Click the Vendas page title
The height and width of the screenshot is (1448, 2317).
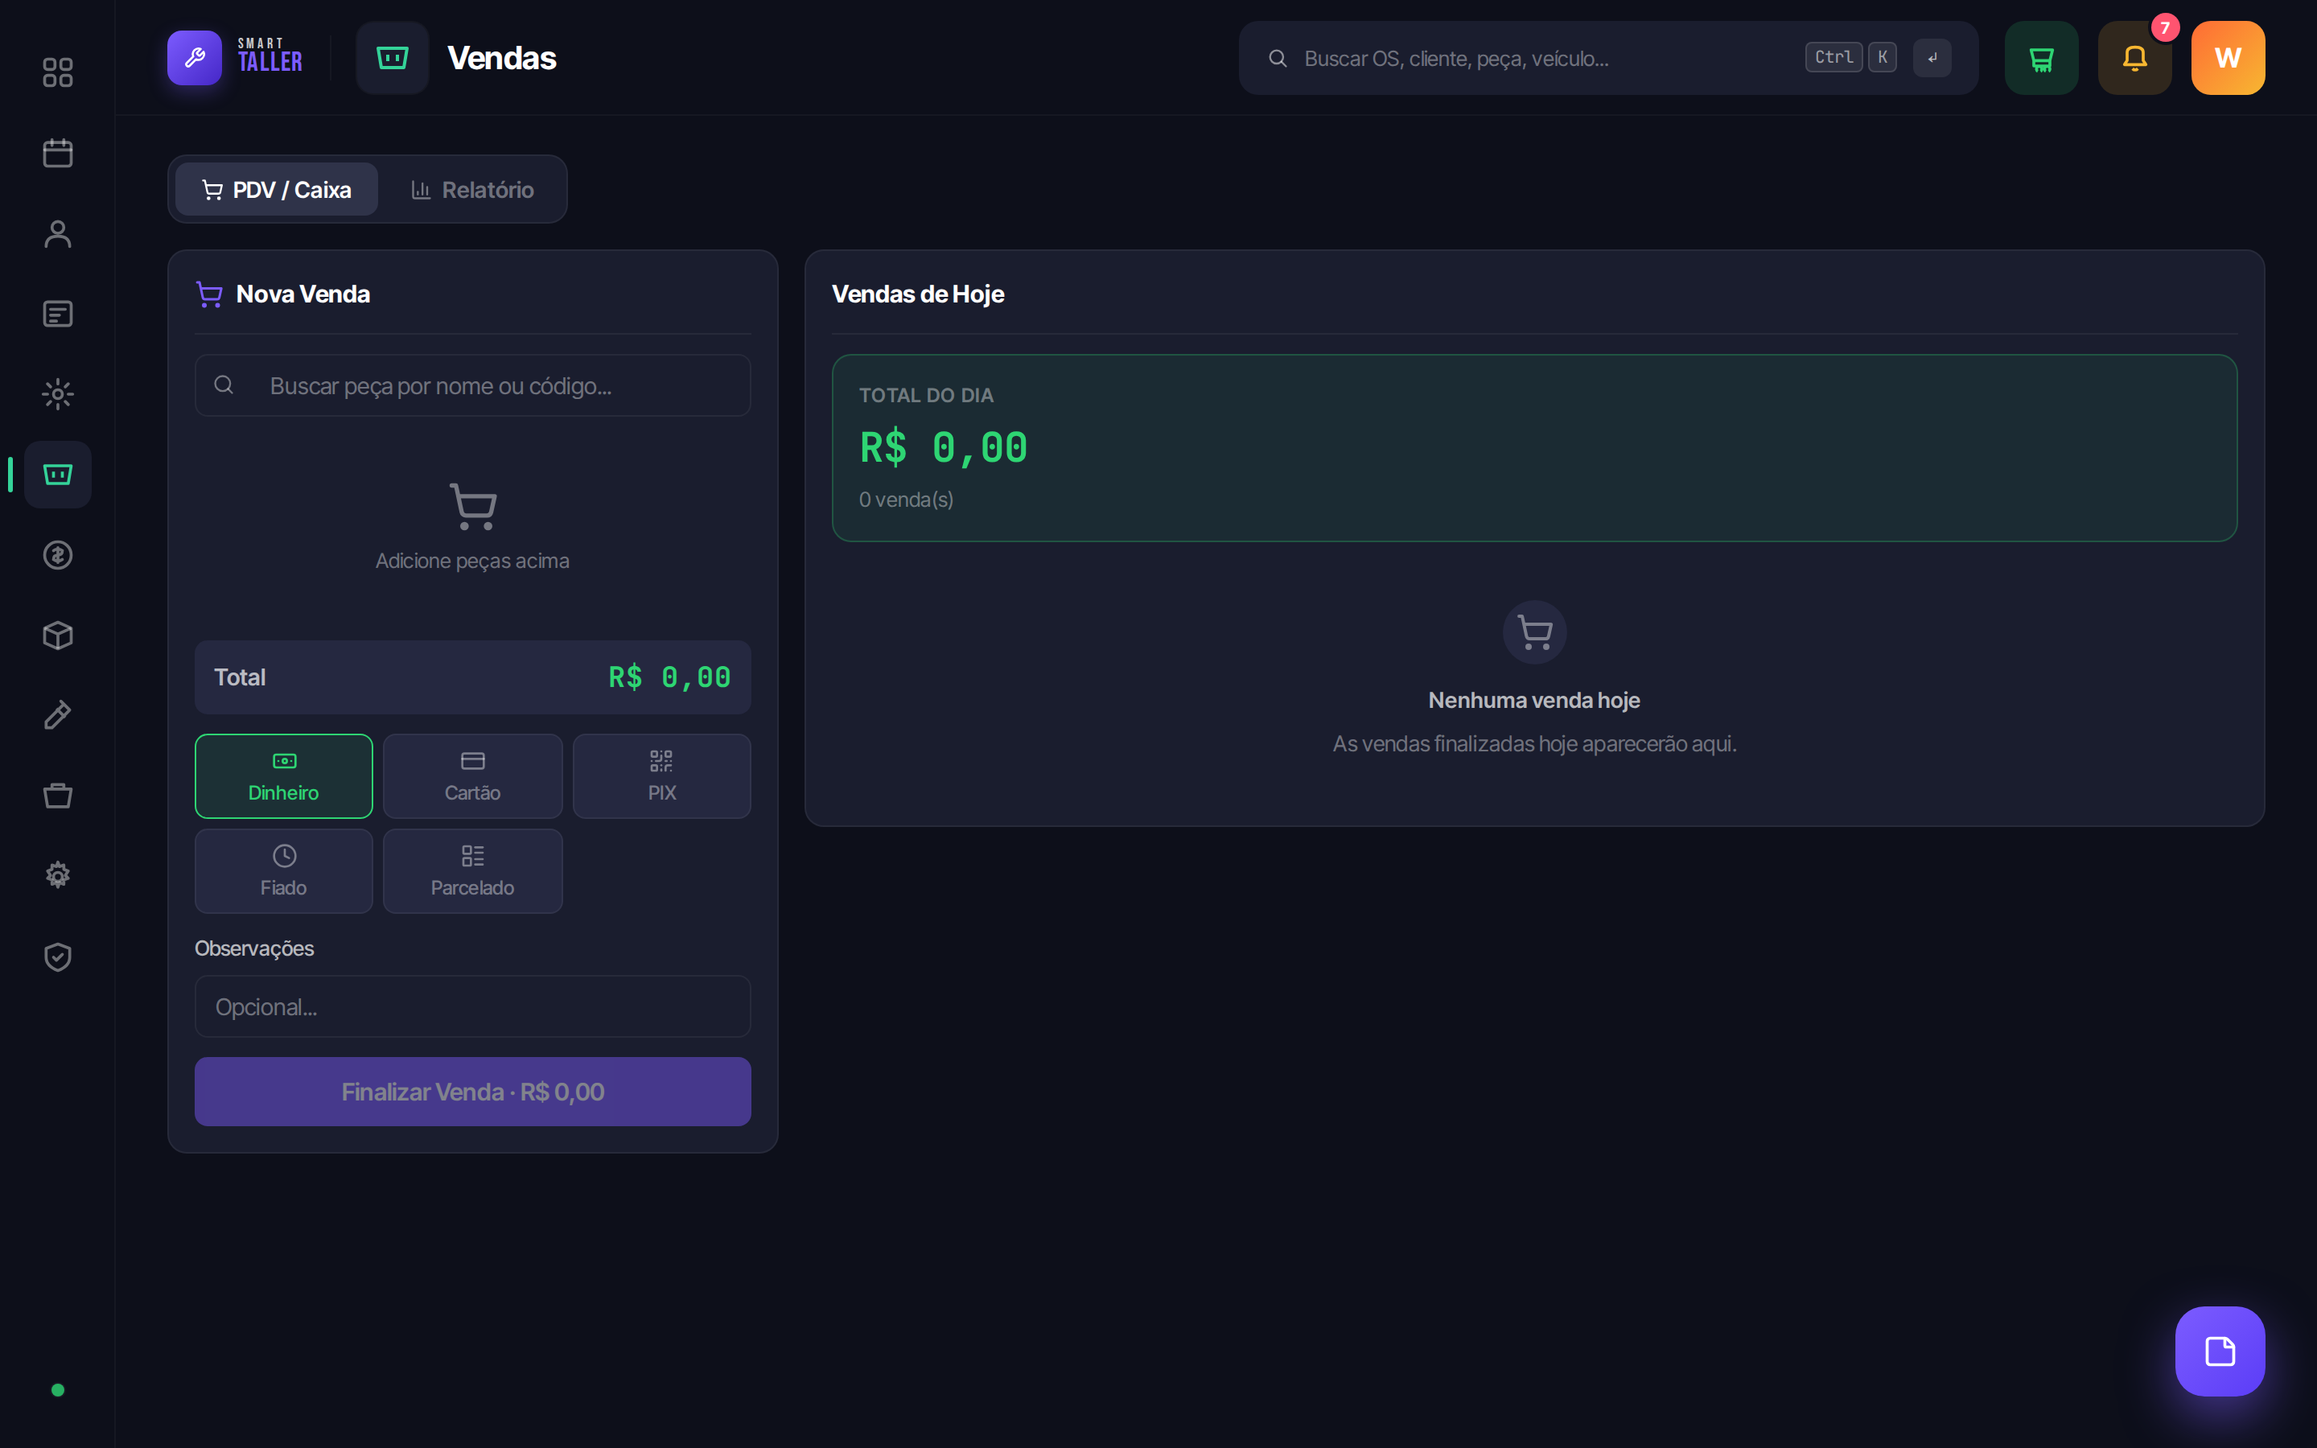[x=502, y=59]
